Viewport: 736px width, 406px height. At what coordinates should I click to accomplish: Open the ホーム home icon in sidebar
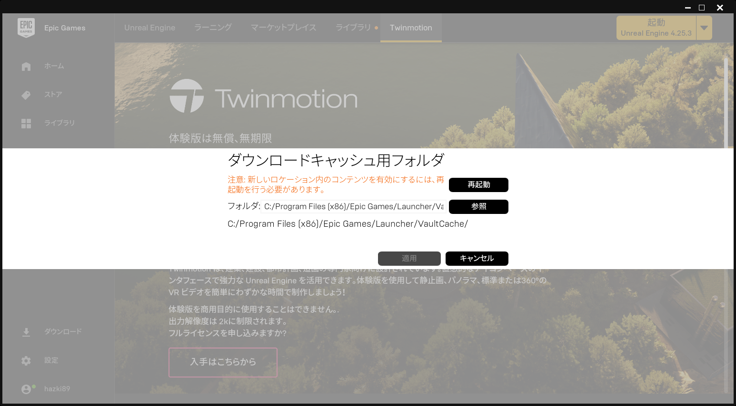coord(26,67)
